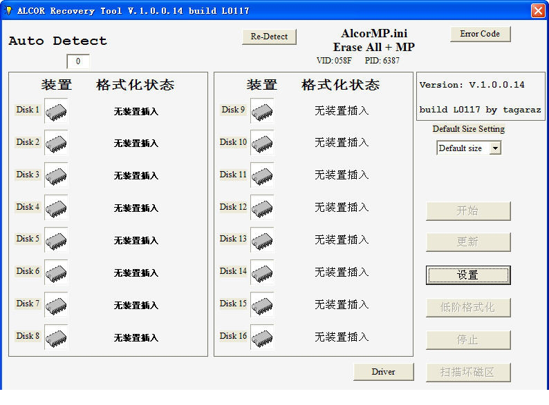Click the Disk 7 chip icon
Viewport: 549px width, 405px height.
point(56,305)
